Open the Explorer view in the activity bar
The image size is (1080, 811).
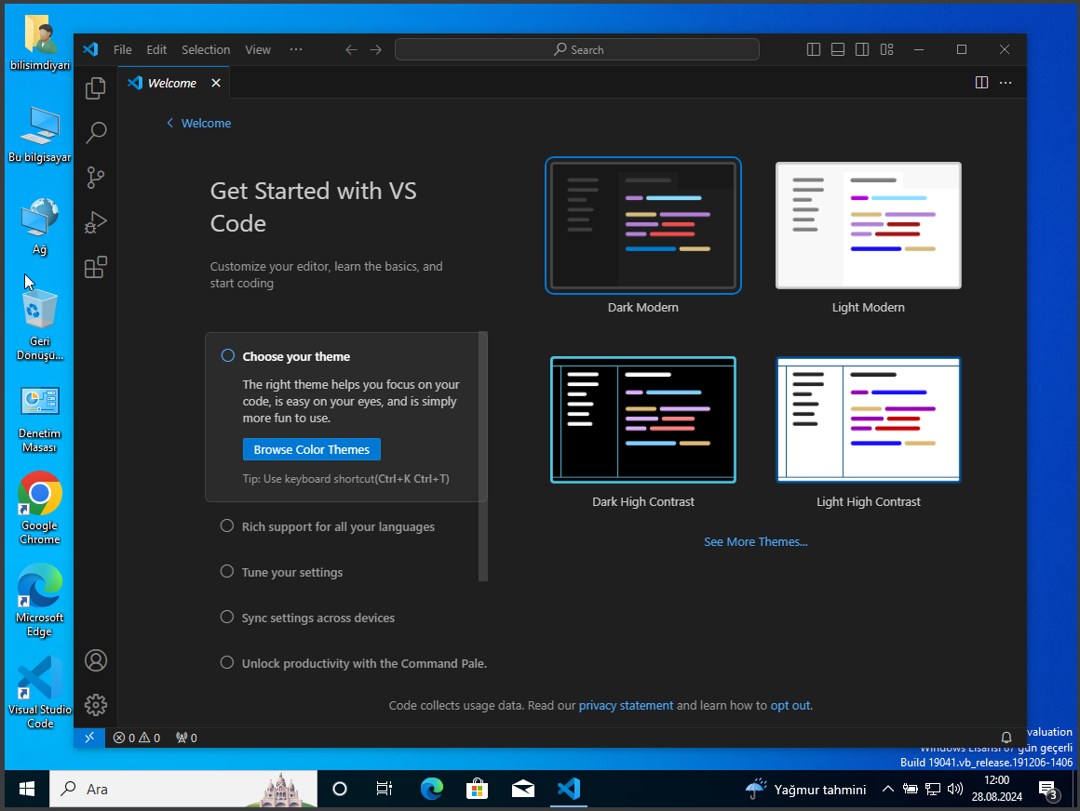click(x=96, y=88)
